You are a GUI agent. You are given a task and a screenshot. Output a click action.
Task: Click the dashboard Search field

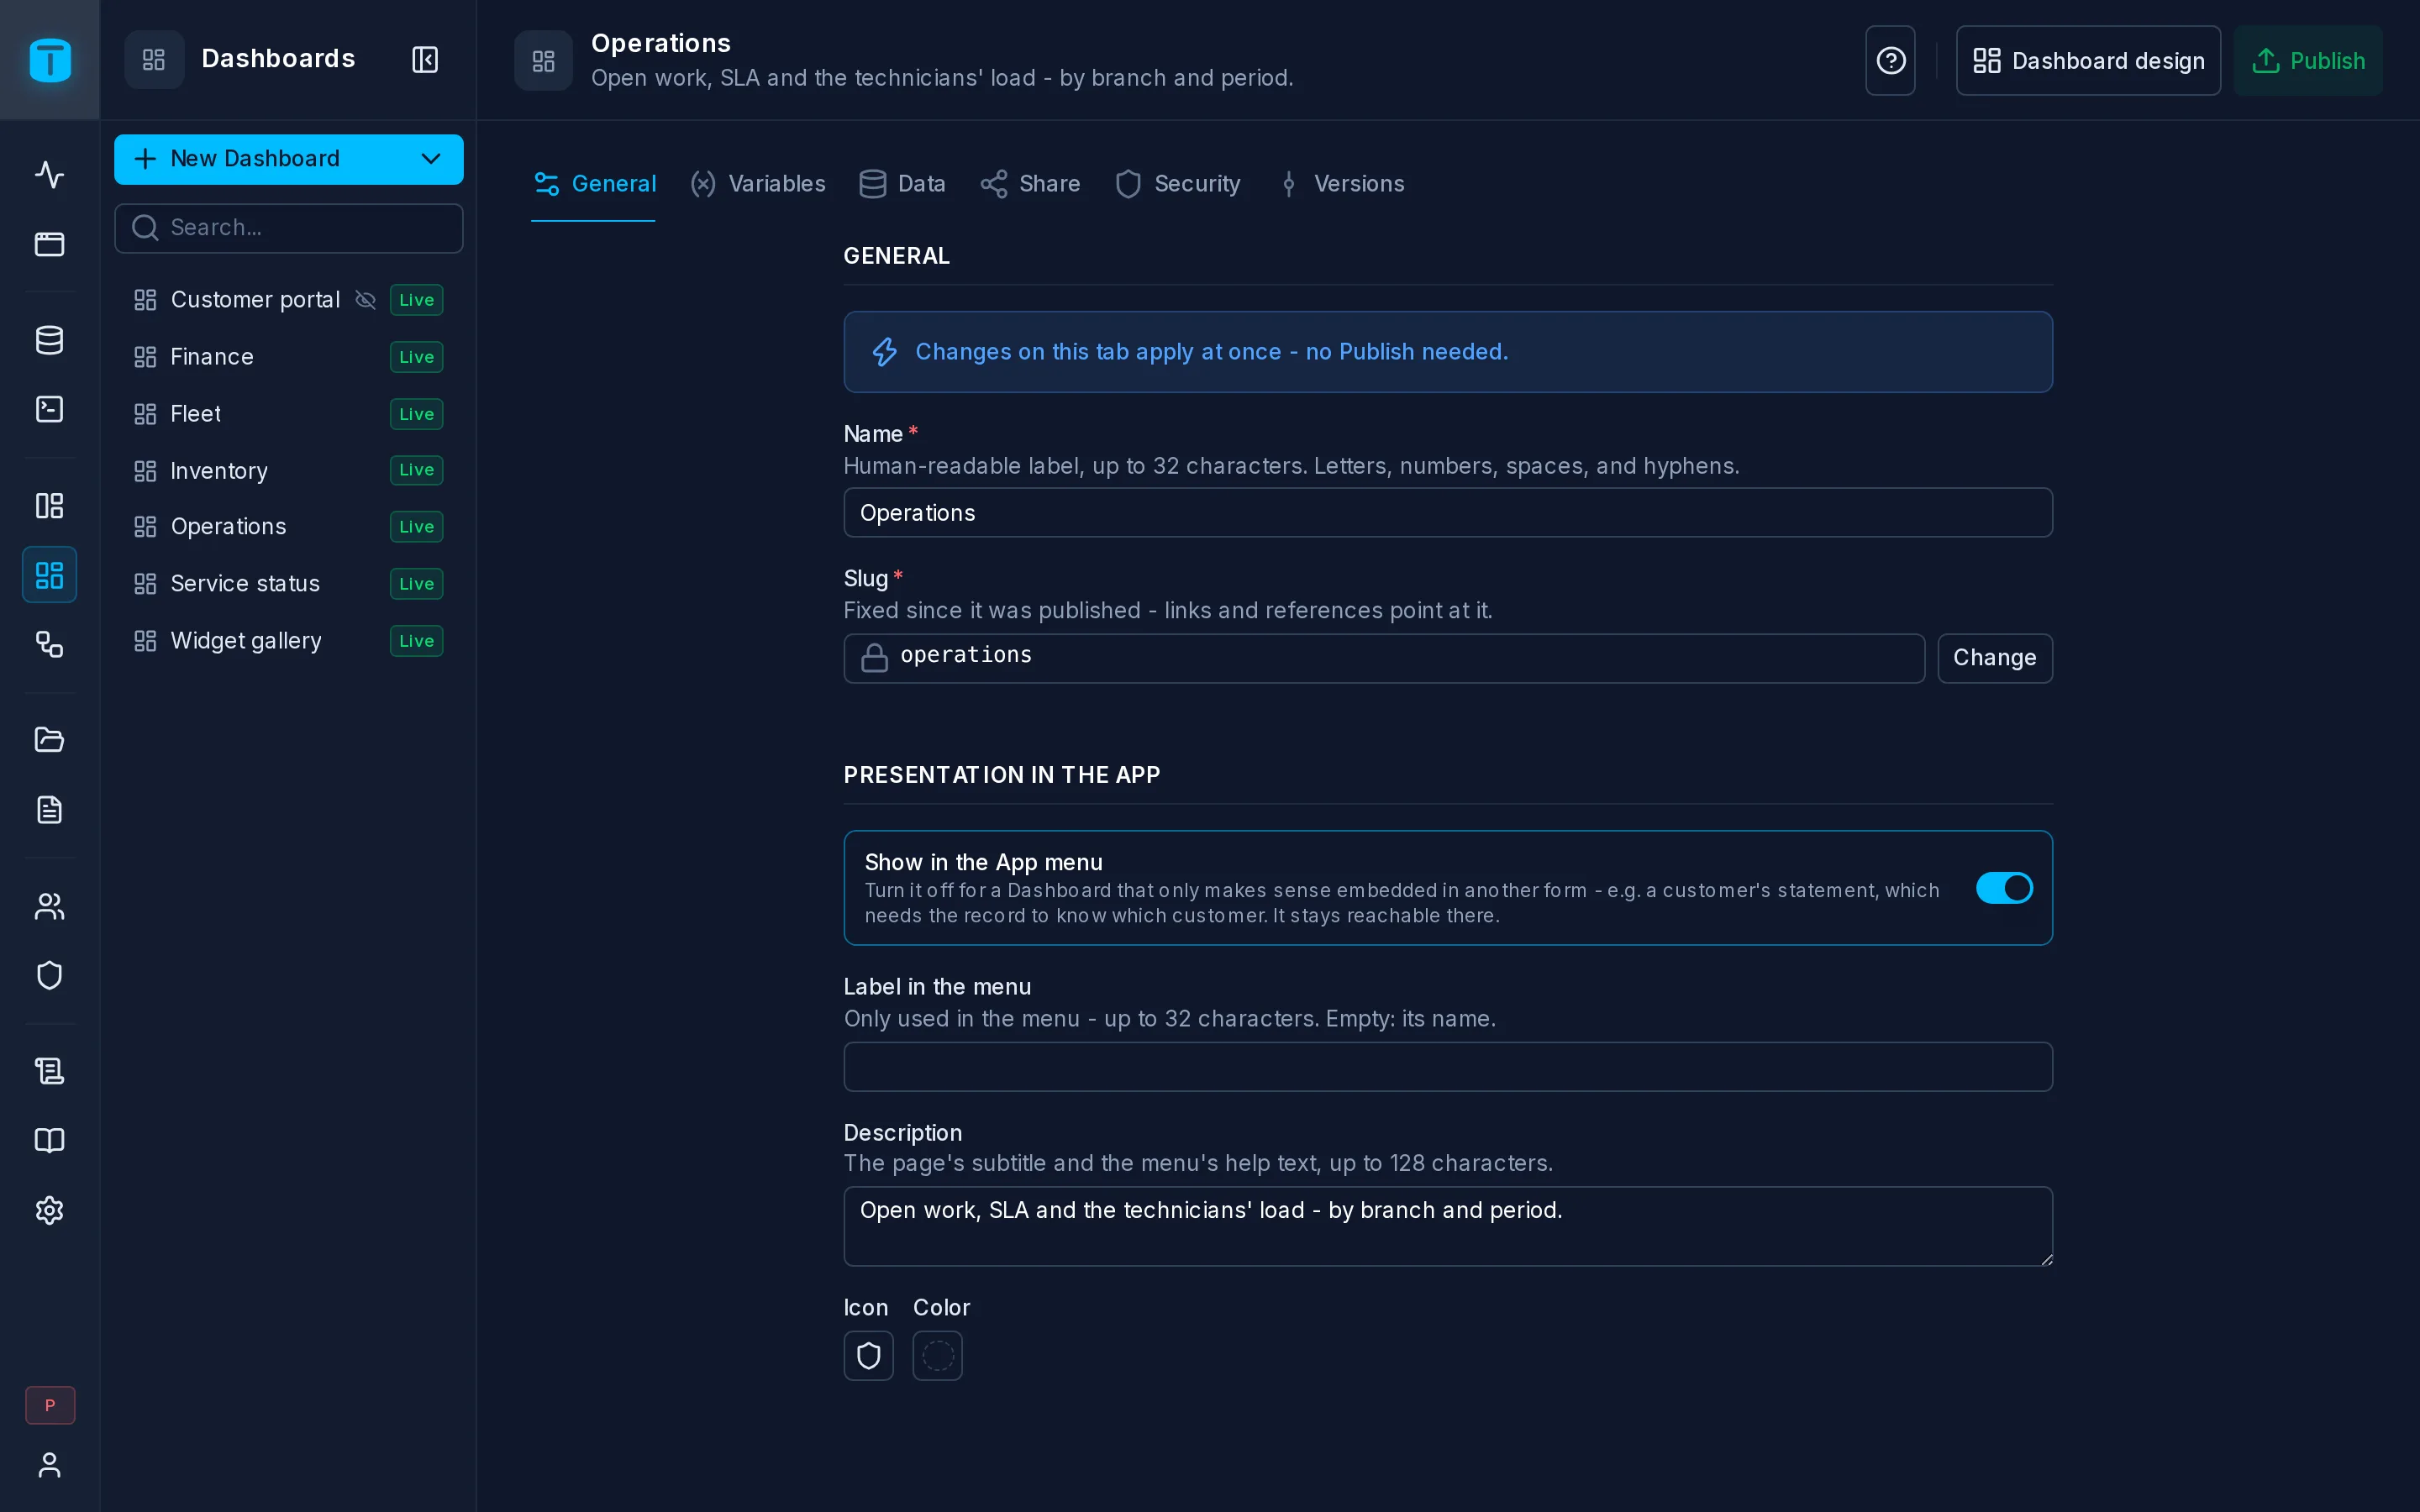point(289,228)
